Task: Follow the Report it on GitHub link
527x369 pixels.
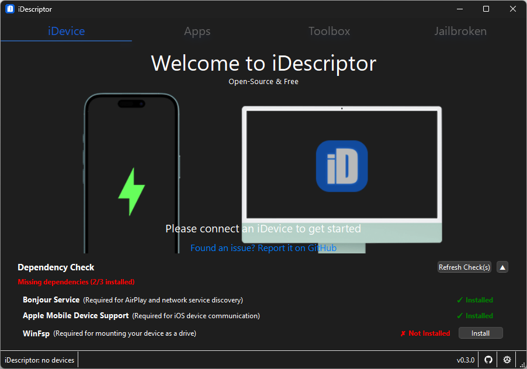Action: [x=263, y=248]
